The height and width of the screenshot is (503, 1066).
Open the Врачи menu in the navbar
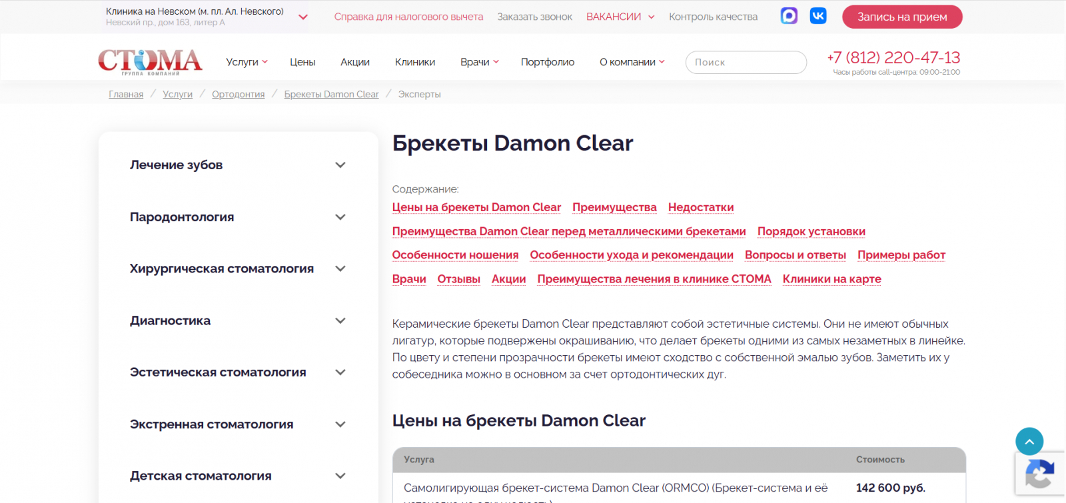480,62
